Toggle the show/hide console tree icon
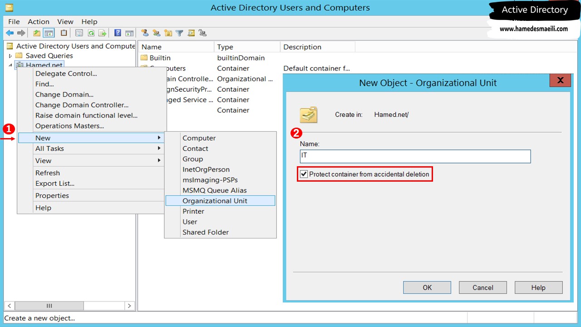 coord(49,33)
